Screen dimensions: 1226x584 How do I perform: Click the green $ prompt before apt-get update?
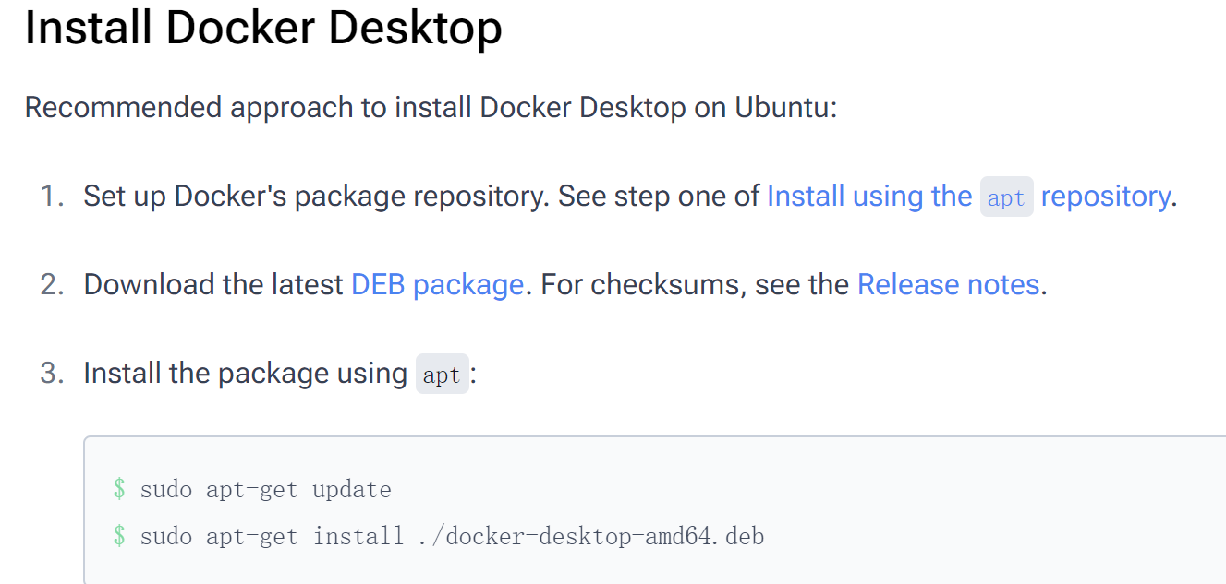point(119,489)
